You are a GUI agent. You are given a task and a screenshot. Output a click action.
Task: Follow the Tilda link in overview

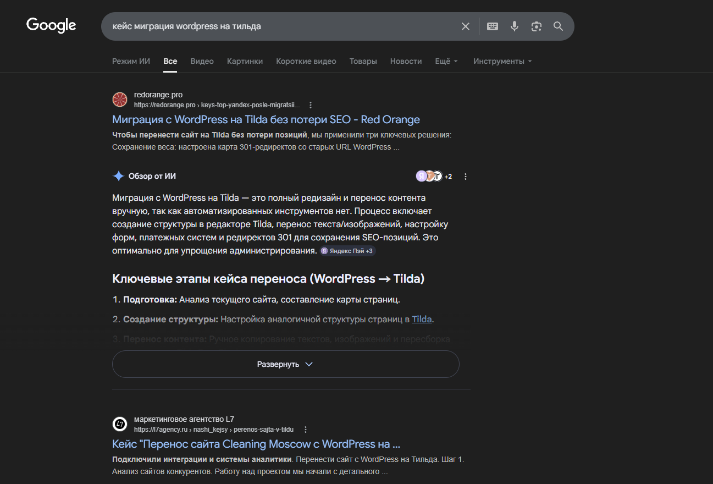point(422,319)
